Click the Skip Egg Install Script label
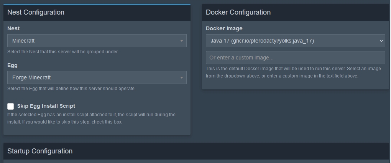Screen dimensions: 391x163 tap(46, 106)
